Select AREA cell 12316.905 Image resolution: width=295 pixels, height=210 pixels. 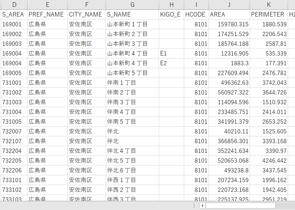229,53
